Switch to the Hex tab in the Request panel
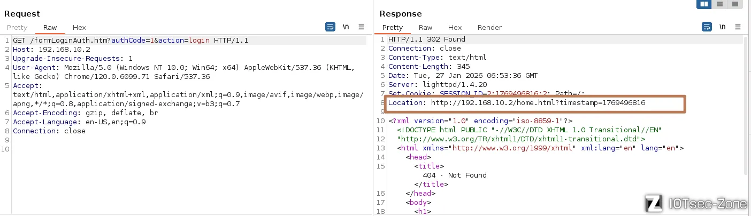The image size is (751, 216). click(x=79, y=27)
